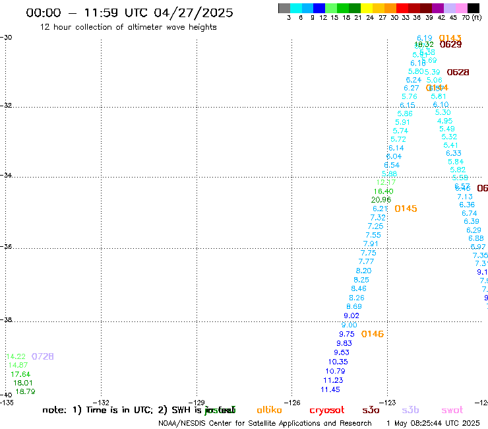The height and width of the screenshot is (429, 488).
Task: Click the 9.75 wave height value
Action: (347, 334)
